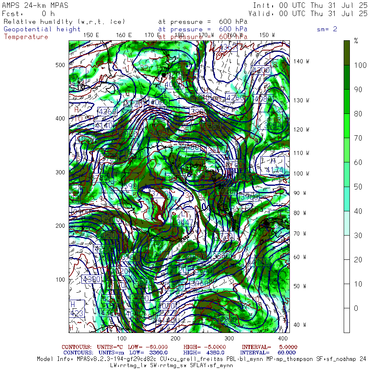This screenshot has height=370, width=370.
Task: Click the bright green 70–80% colorbar segment
Action: point(347,126)
